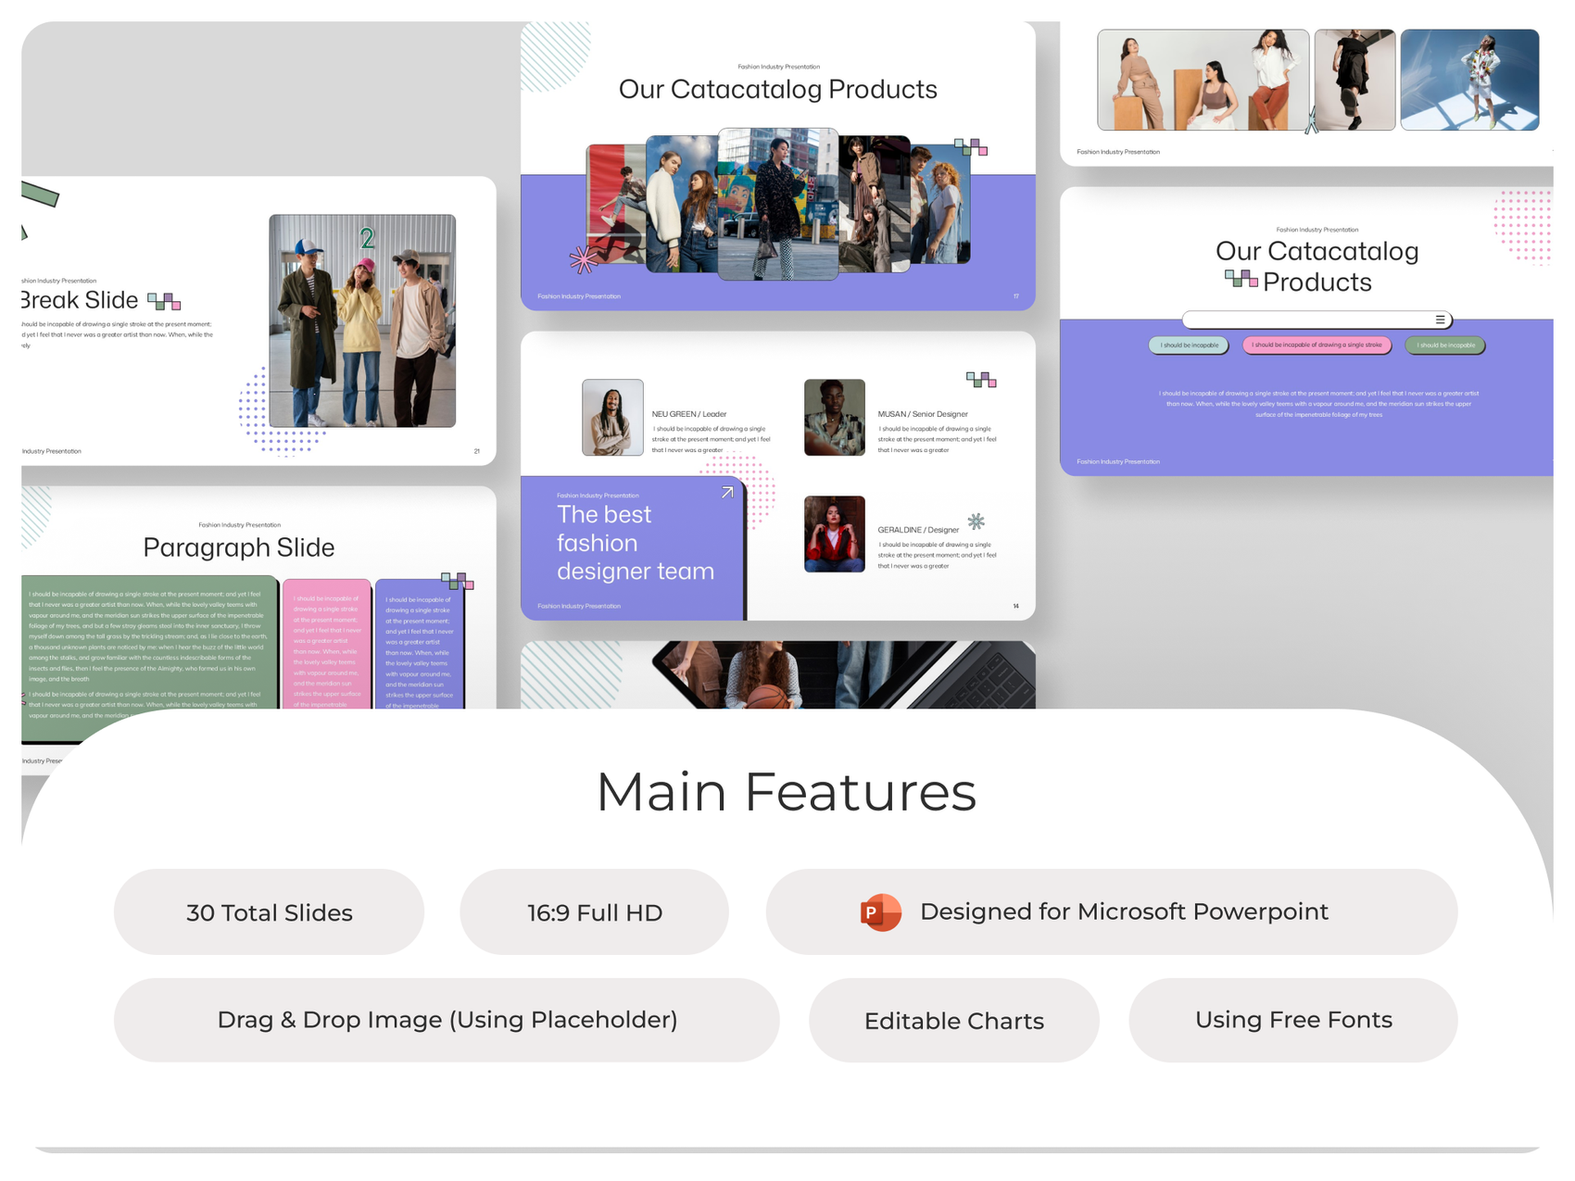Click the PowerPoint logo icon
Image resolution: width=1575 pixels, height=1181 pixels.
point(880,912)
